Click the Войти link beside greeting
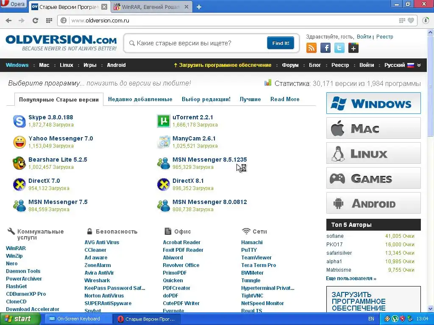 (x=364, y=37)
